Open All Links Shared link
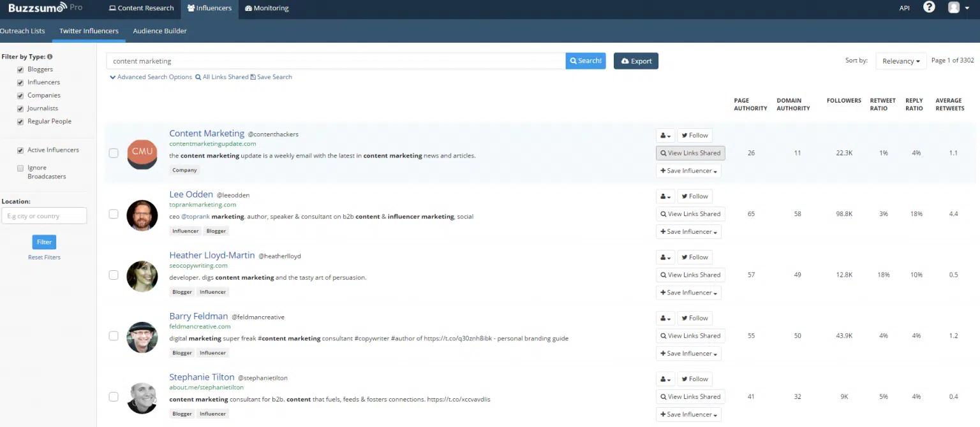 222,77
